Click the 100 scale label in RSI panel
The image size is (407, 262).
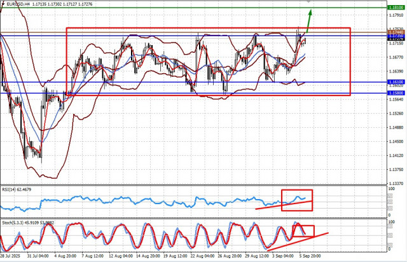tap(391, 189)
